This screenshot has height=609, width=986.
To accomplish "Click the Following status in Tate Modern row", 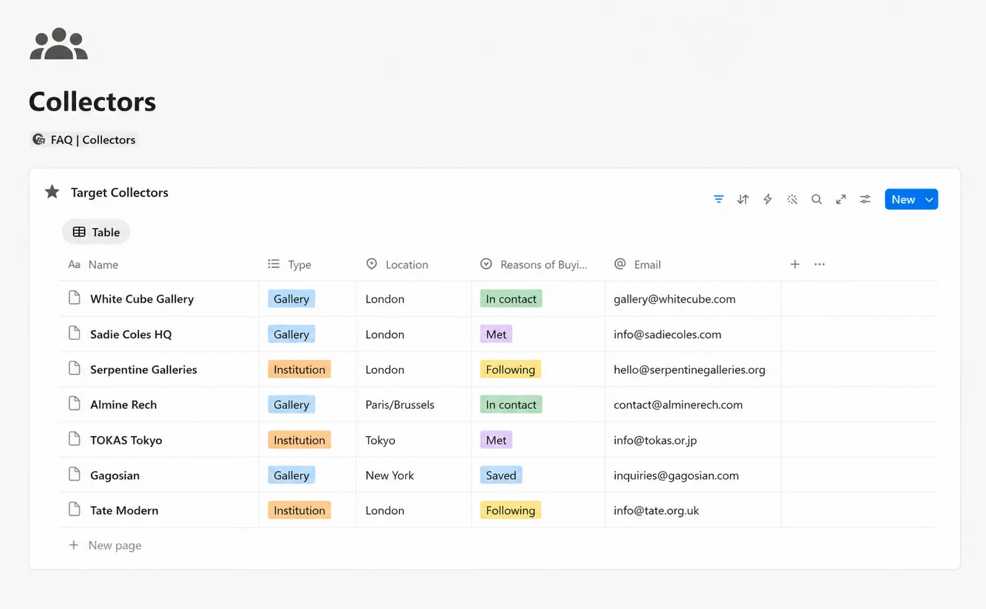I will [x=510, y=510].
